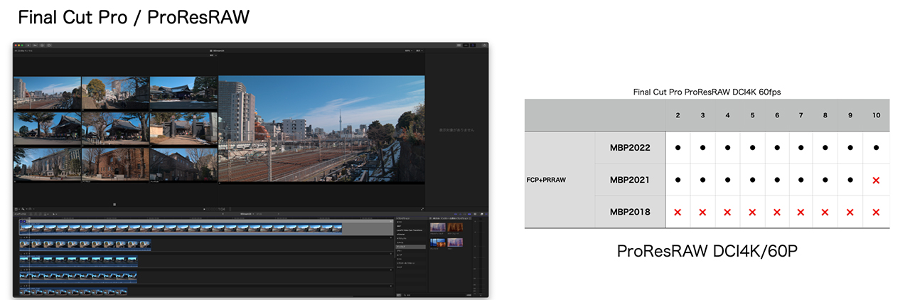The width and height of the screenshot is (910, 300).
Task: Select mTutorial transitions category
Action: click(402, 235)
